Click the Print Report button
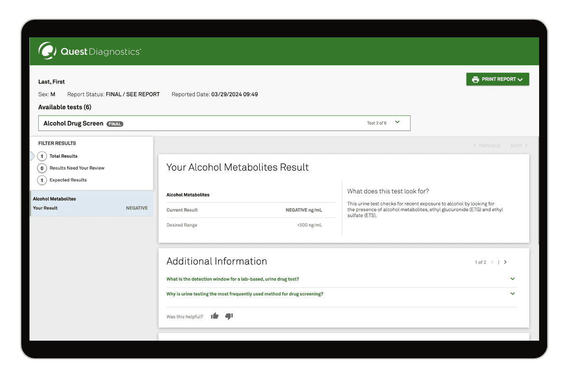Screen dimensions: 568x378 pos(497,79)
